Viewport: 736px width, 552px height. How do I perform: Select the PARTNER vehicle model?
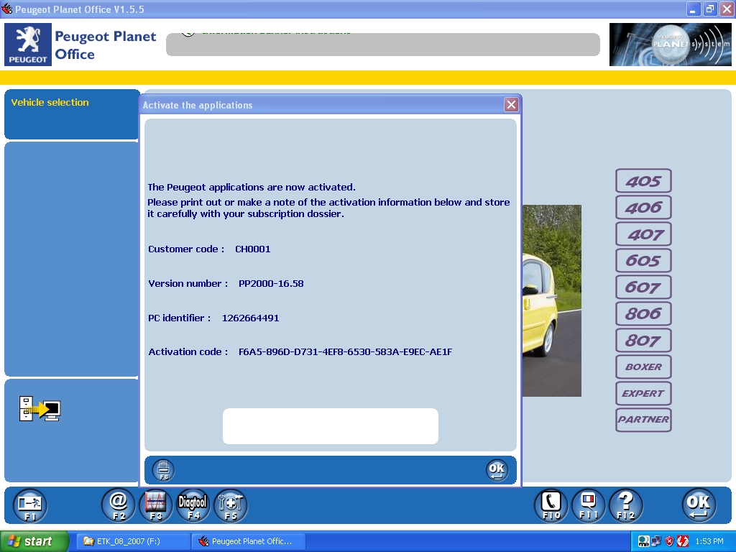pyautogui.click(x=643, y=420)
